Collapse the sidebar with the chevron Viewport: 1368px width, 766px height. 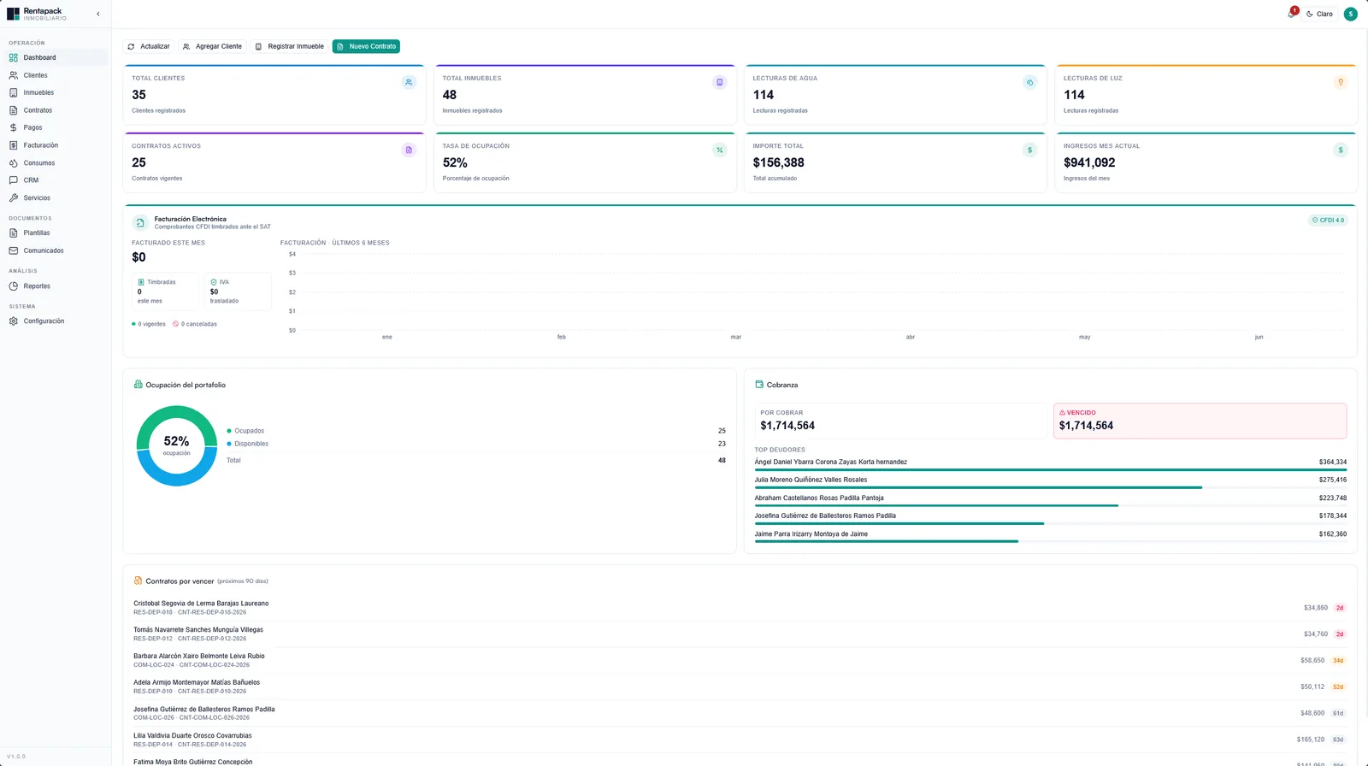97,14
